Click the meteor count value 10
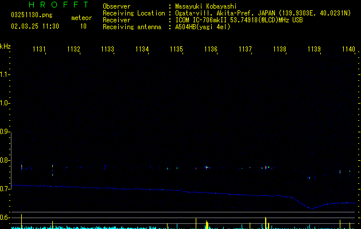This screenshot has width=361, height=229. [83, 26]
